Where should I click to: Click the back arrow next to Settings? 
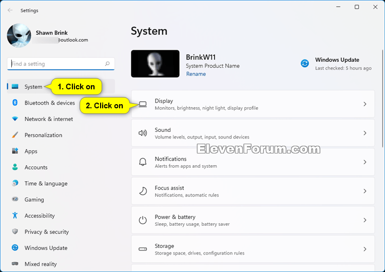[x=10, y=10]
